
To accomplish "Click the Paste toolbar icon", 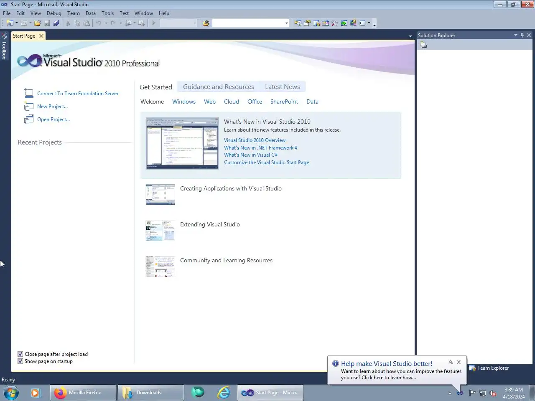I will coord(87,23).
